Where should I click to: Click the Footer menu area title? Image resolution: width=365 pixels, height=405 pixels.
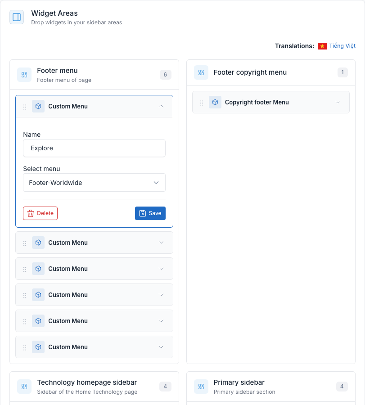coord(57,71)
